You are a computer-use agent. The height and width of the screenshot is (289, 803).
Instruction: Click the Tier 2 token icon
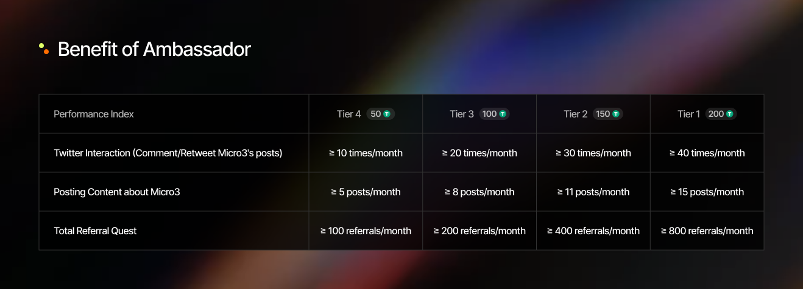(616, 114)
